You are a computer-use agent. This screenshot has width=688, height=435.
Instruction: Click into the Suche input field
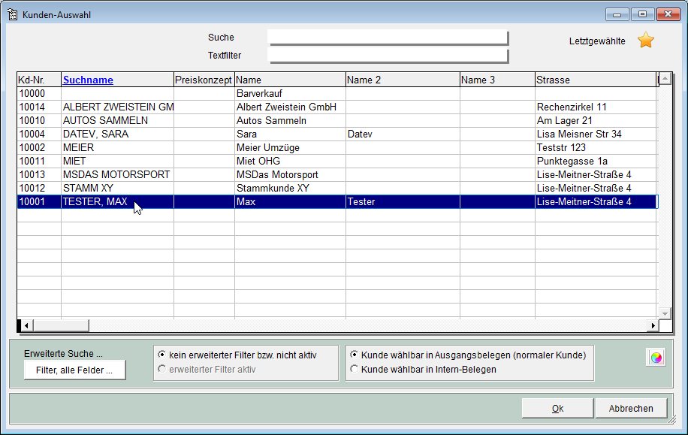coord(388,38)
